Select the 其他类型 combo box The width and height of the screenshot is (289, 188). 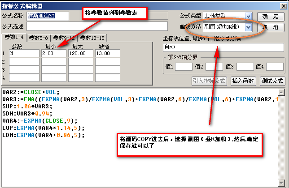pos(228,16)
